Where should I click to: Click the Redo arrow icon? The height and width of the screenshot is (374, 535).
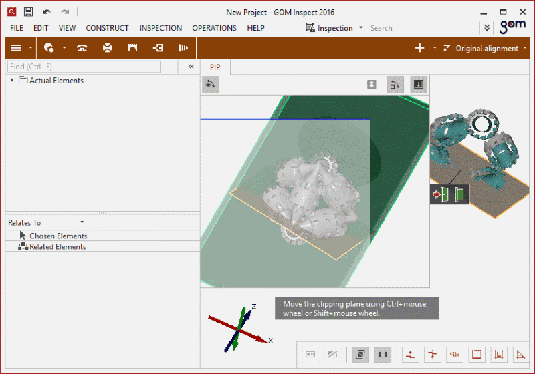tap(65, 12)
